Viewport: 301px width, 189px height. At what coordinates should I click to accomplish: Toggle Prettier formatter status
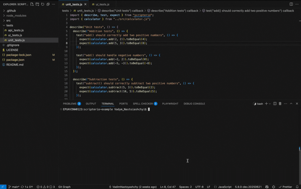pyautogui.click(x=285, y=187)
